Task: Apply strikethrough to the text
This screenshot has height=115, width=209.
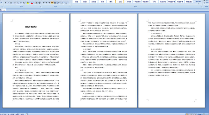Action: click(15, 3)
